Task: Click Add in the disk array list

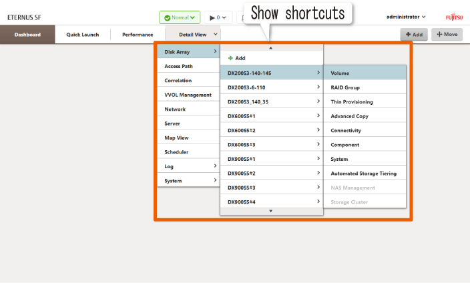Action: pyautogui.click(x=272, y=58)
